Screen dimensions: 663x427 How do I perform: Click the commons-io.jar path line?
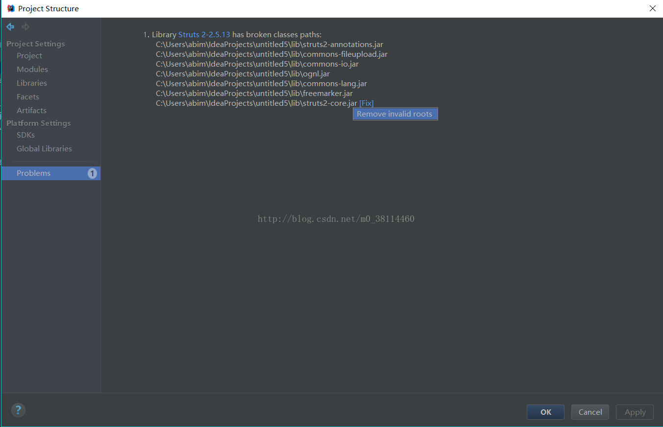tap(257, 64)
